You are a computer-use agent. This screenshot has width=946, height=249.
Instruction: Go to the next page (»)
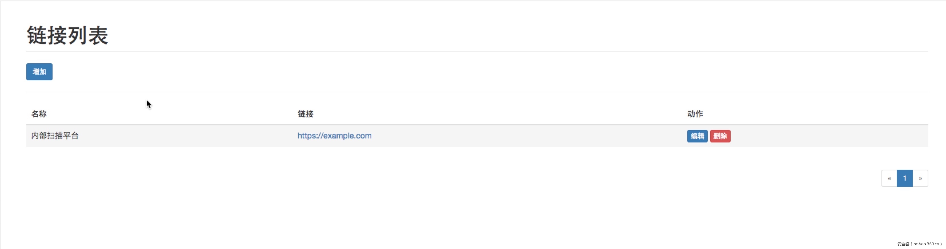click(x=920, y=178)
